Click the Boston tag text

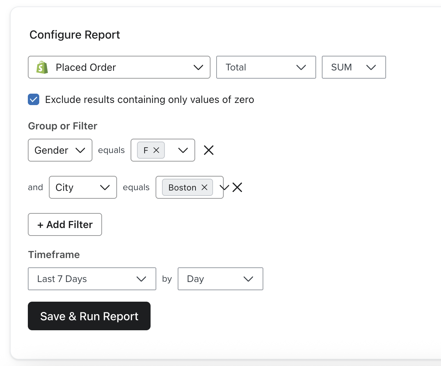click(182, 188)
